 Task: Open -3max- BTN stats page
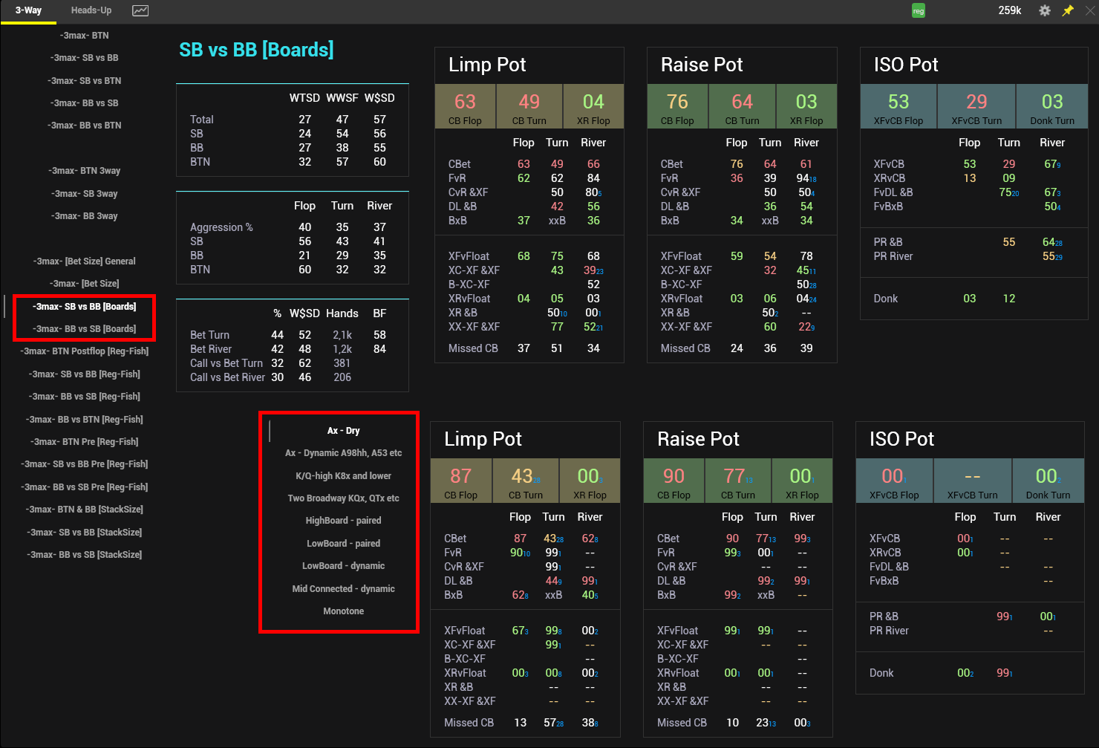tap(85, 36)
